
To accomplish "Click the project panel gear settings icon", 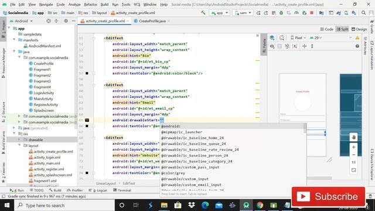I will [66, 21].
